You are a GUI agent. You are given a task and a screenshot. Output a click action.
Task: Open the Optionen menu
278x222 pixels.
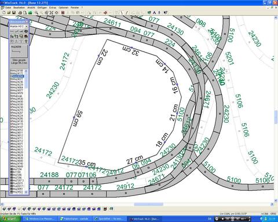[63, 8]
